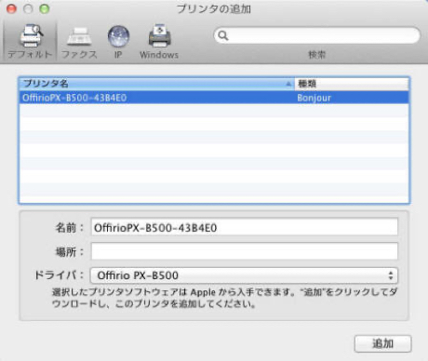Click the Bonjour type cell
The width and height of the screenshot is (428, 361).
pos(314,98)
